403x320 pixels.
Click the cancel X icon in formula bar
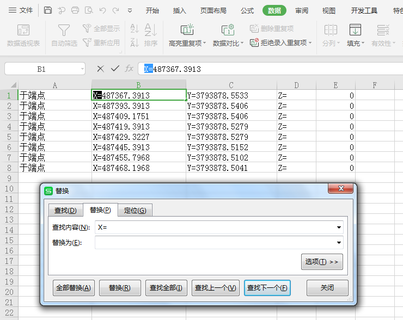tap(101, 69)
